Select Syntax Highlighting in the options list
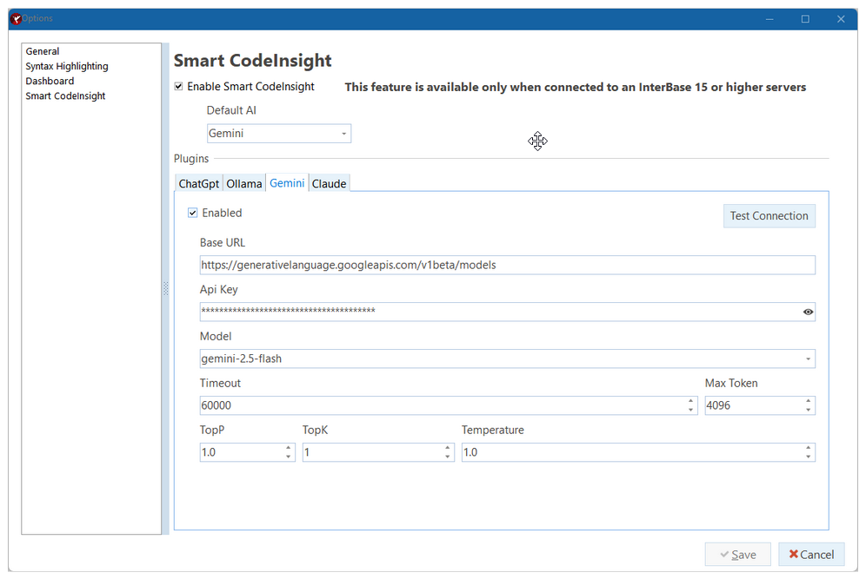The height and width of the screenshot is (579, 866). 67,66
